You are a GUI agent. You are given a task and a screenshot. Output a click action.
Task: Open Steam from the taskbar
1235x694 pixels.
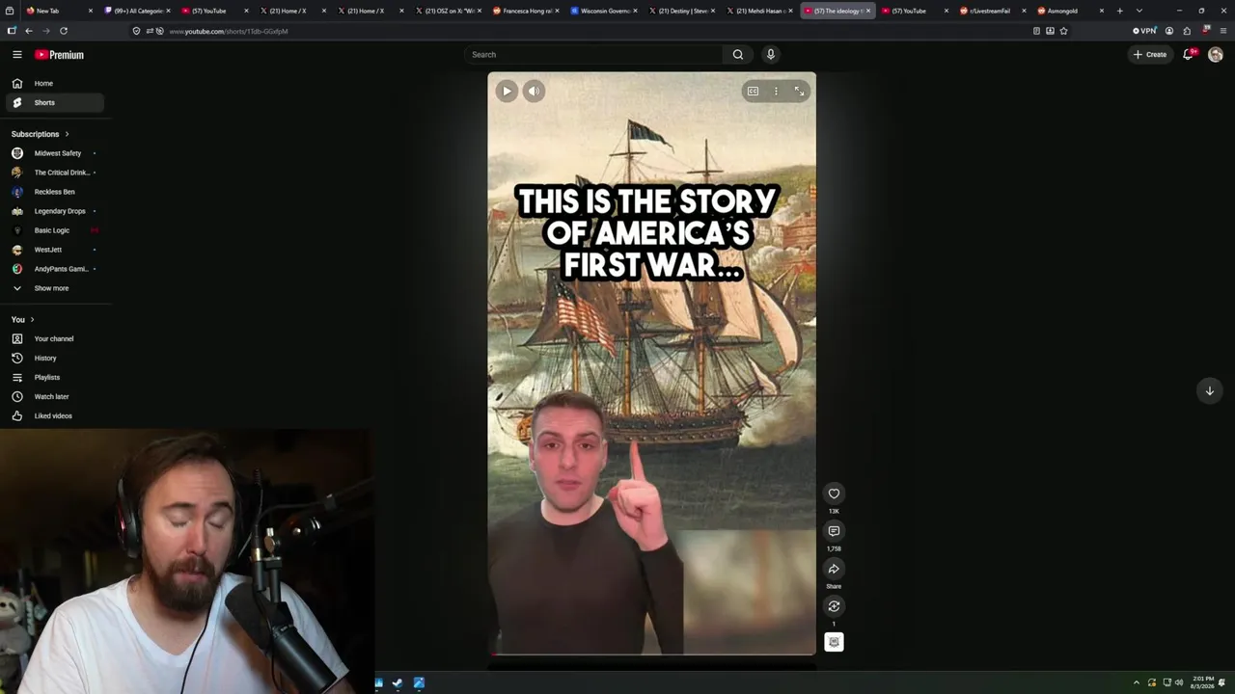coord(398,683)
